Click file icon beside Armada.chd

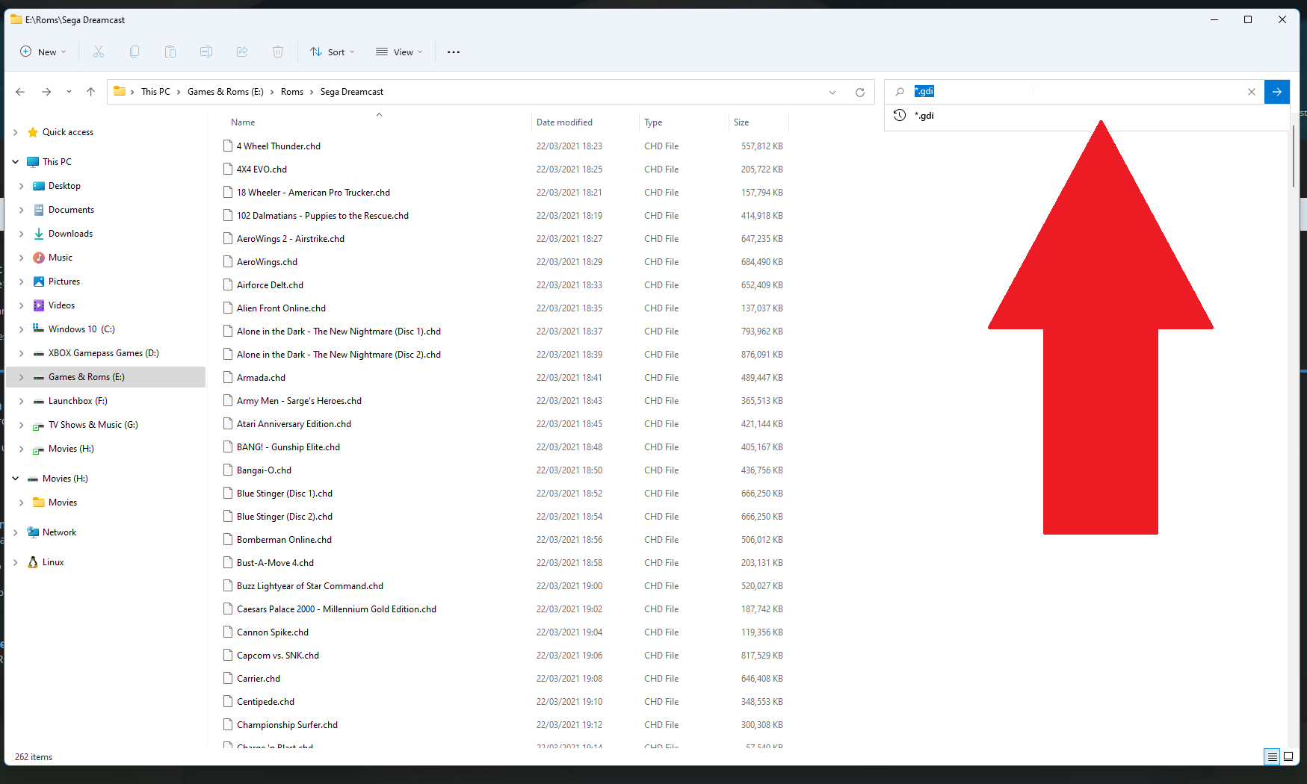(x=228, y=378)
